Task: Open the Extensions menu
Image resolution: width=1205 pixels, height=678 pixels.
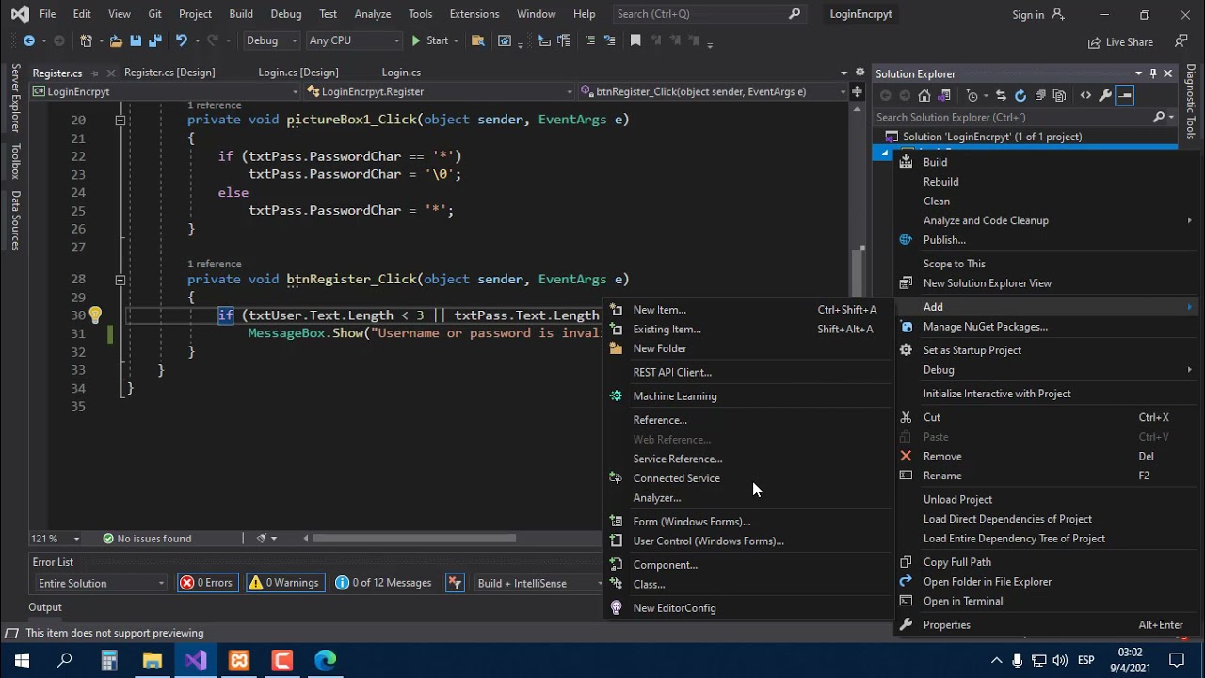Action: [474, 14]
